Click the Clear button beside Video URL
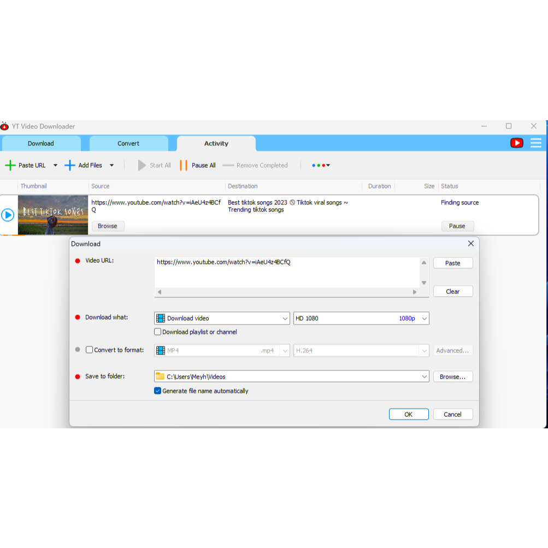This screenshot has width=548, height=548. pos(452,292)
